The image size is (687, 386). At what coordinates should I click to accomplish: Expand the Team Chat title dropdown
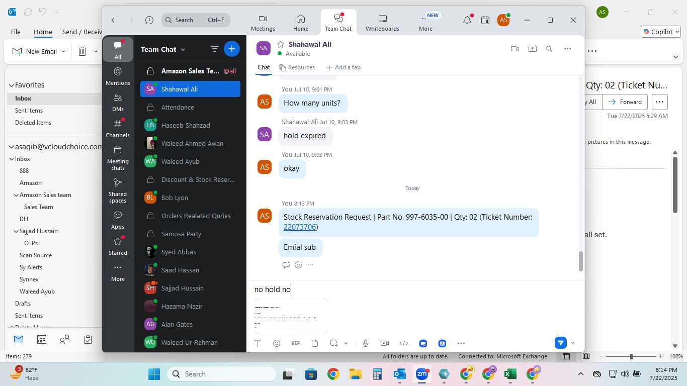[183, 49]
